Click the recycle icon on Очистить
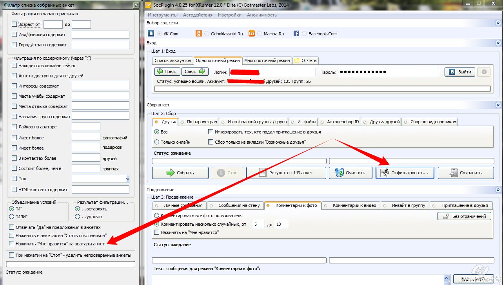The width and height of the screenshot is (503, 285). (x=339, y=173)
